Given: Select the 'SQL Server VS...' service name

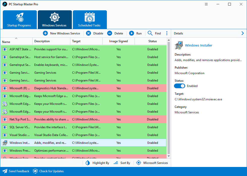Looking at the screenshot, I should pos(20,127).
